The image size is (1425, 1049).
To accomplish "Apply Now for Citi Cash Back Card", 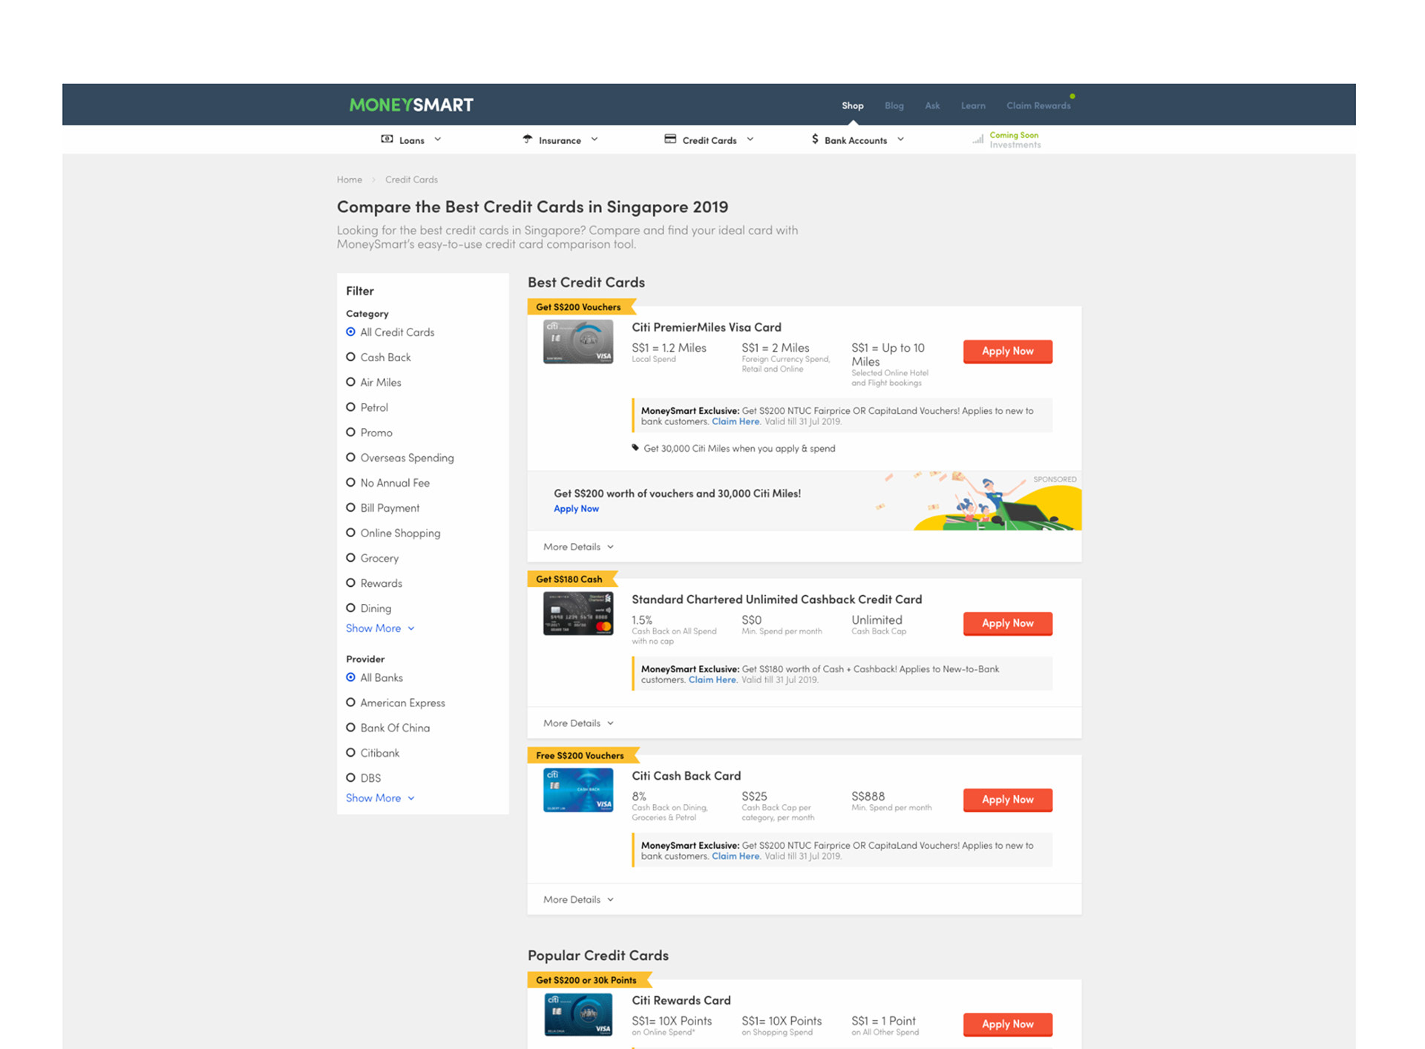I will pos(1007,800).
